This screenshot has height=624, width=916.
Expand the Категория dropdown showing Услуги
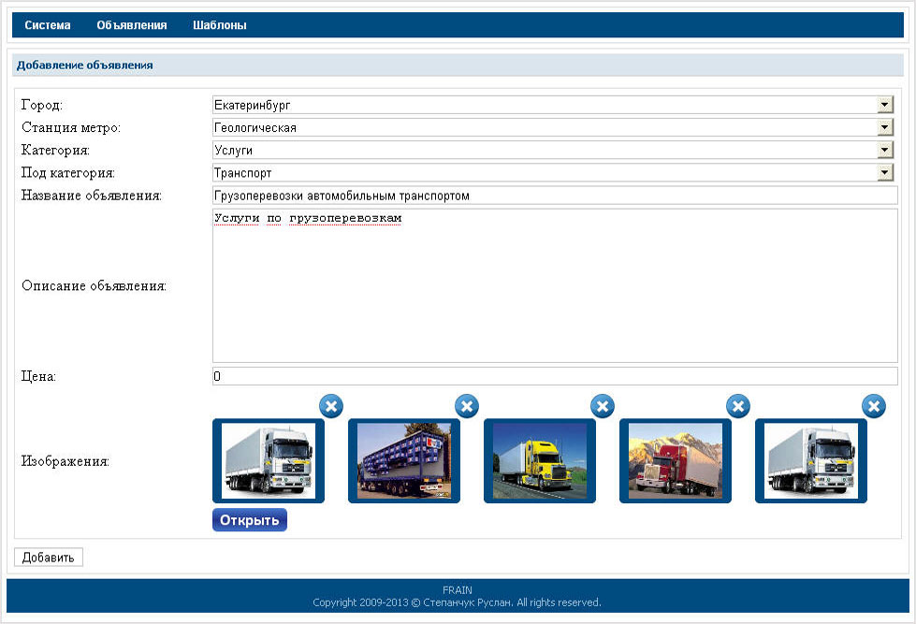[x=553, y=151]
